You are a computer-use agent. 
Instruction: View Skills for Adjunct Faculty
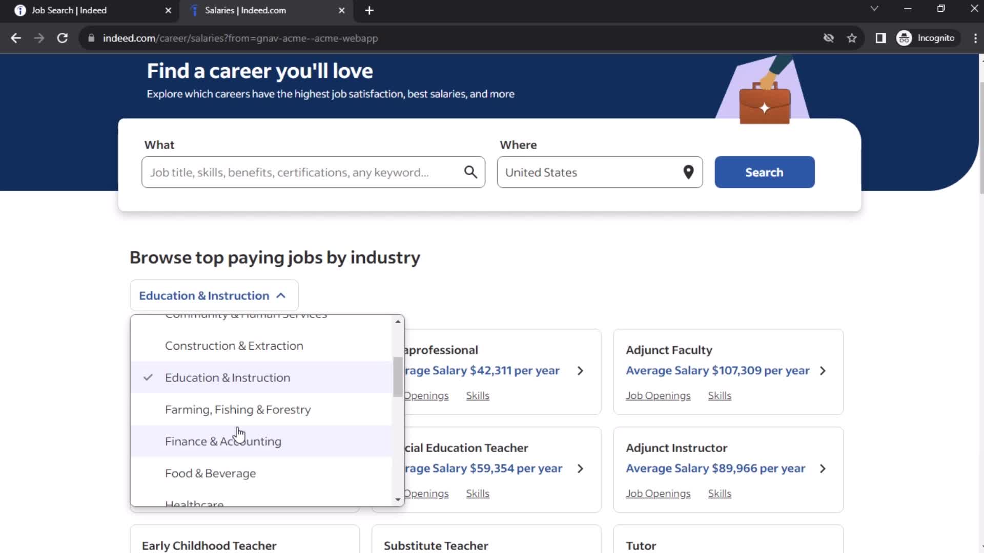coord(720,396)
